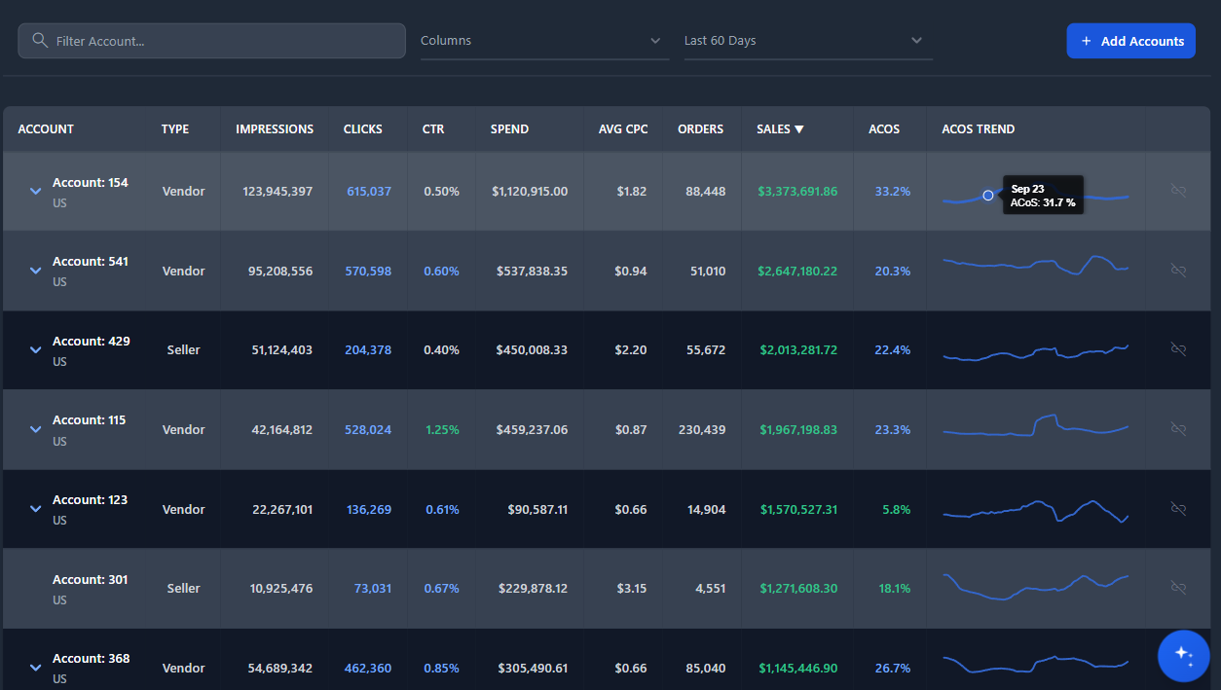Click unlink icon for Account: 123
1221x690 pixels.
point(1178,509)
